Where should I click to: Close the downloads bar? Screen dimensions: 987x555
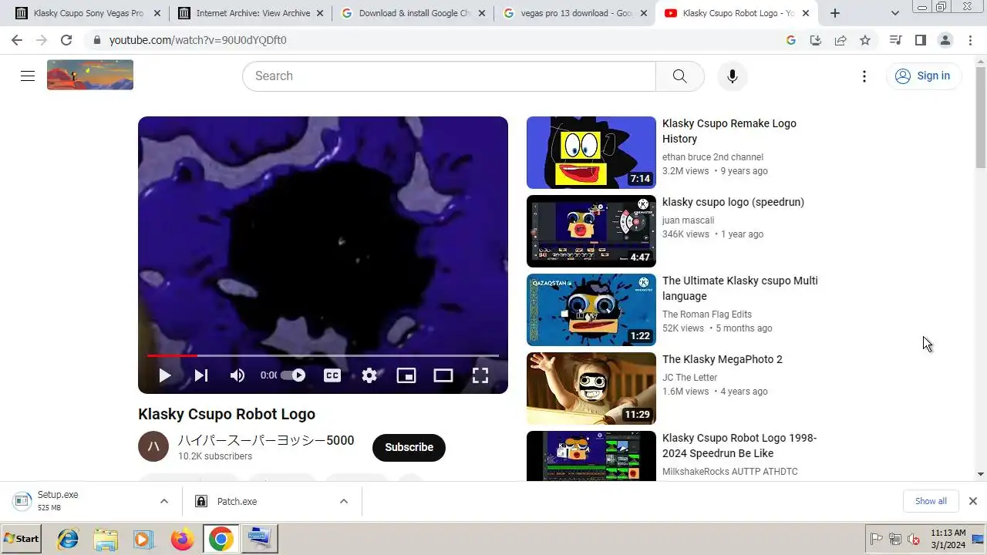(x=973, y=501)
